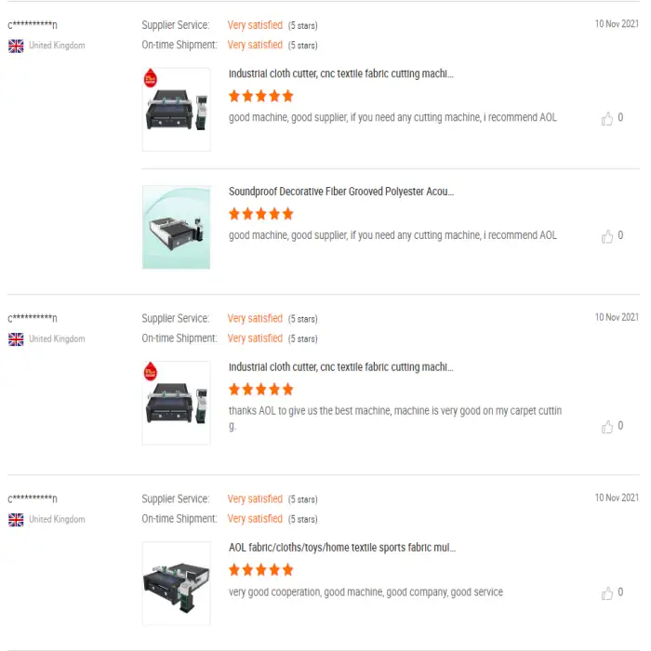Click the AOL fabric machine thumbnail
651x651 pixels.
point(176,583)
